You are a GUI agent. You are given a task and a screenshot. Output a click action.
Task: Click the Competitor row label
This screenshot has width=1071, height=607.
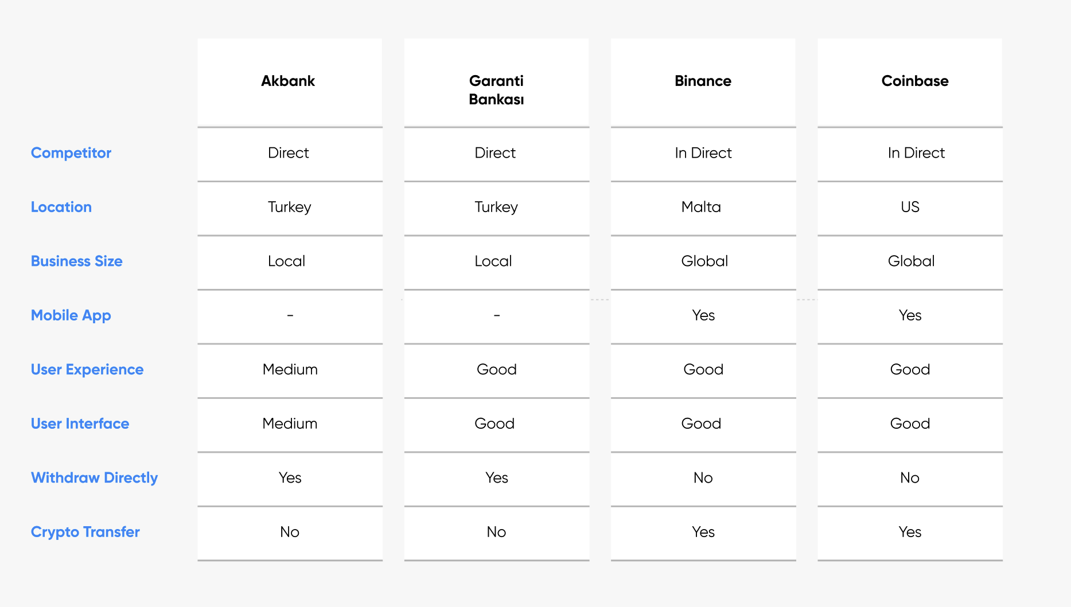(71, 153)
